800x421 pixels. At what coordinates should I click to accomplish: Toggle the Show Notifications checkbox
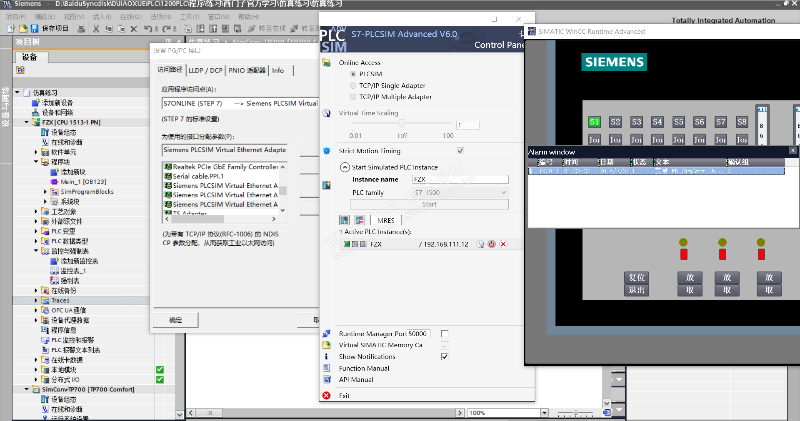click(445, 357)
